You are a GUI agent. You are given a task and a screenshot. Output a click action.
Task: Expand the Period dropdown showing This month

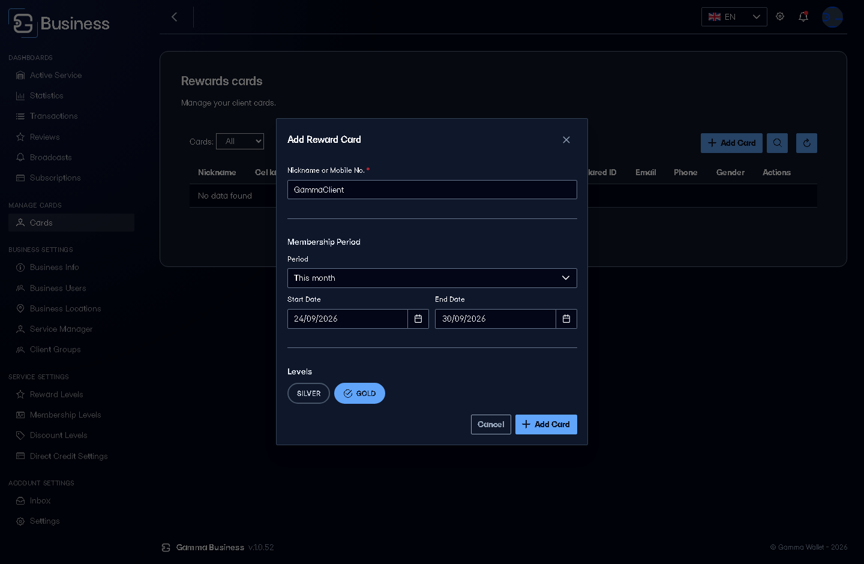coord(432,278)
